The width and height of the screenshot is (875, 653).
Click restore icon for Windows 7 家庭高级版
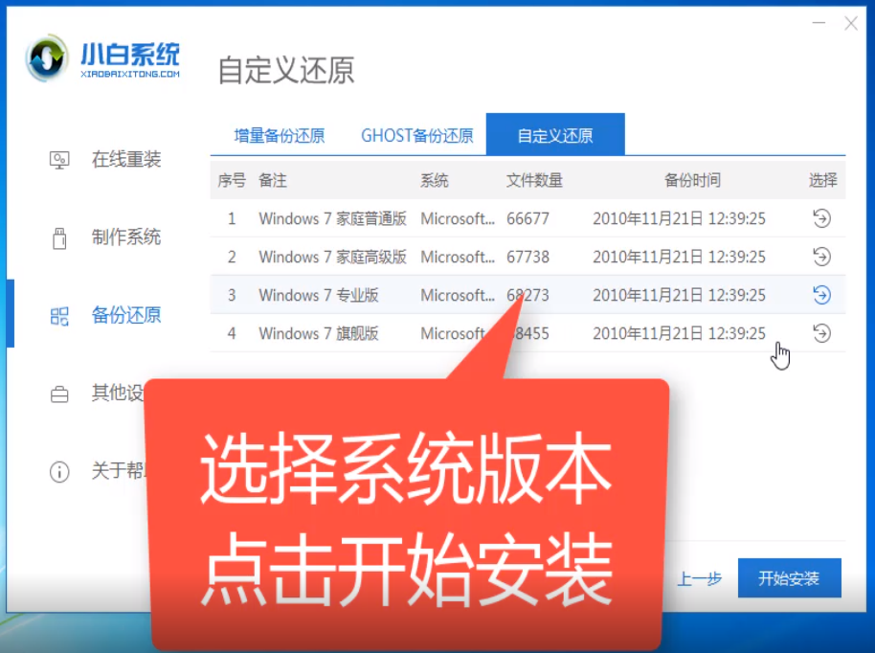821,257
